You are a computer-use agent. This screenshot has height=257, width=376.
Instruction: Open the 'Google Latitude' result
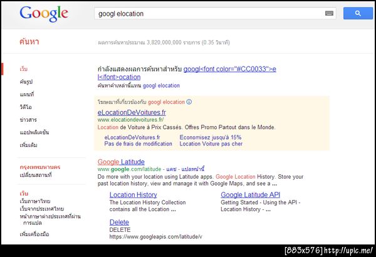click(121, 162)
